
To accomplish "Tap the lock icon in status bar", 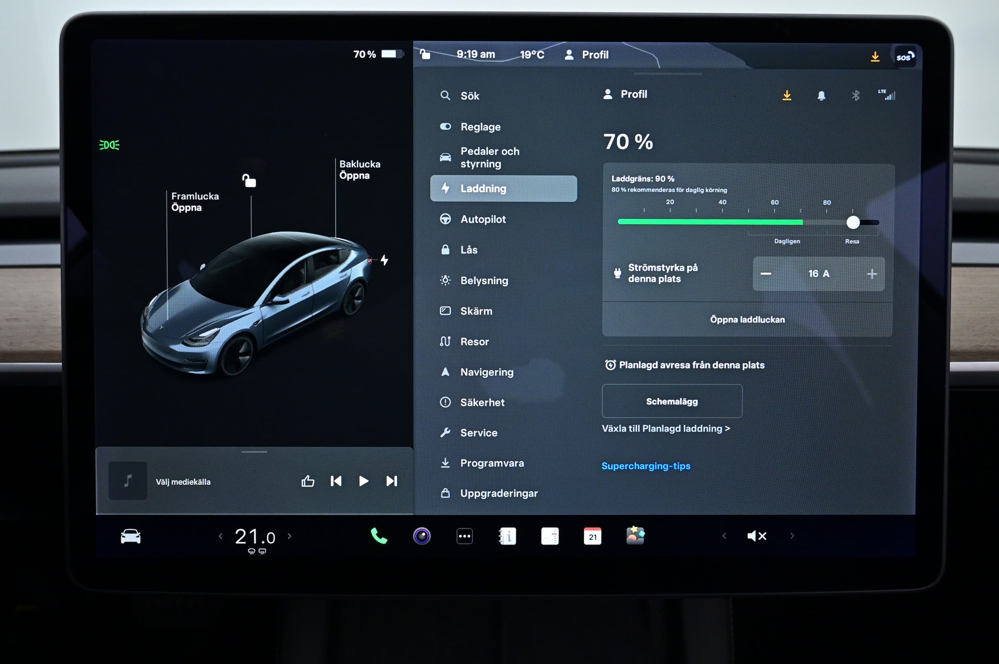I will tap(425, 54).
